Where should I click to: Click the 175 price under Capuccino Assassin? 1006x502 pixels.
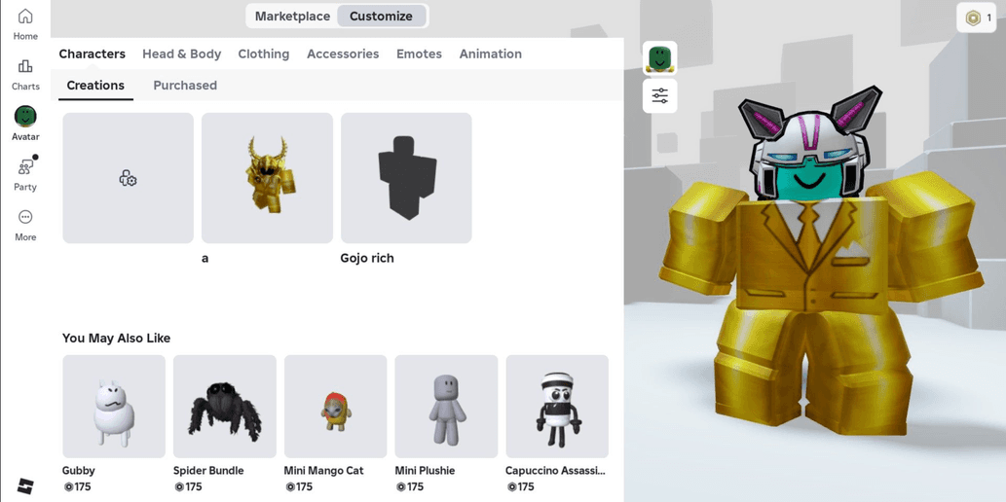click(520, 486)
